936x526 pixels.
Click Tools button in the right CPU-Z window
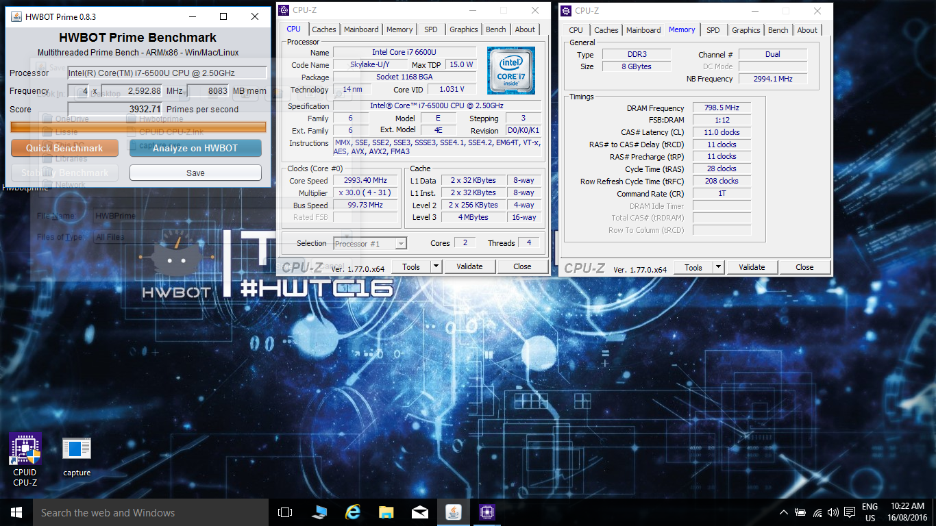pyautogui.click(x=693, y=267)
